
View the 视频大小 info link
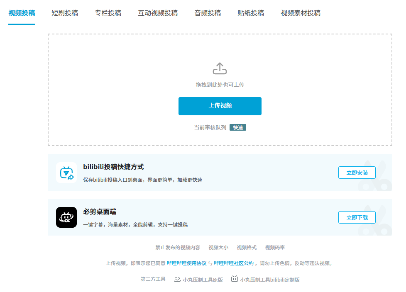pyautogui.click(x=218, y=248)
